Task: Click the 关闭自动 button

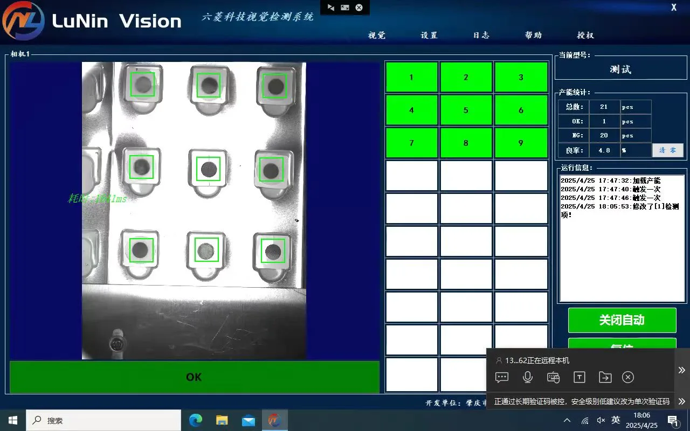Action: click(x=622, y=320)
